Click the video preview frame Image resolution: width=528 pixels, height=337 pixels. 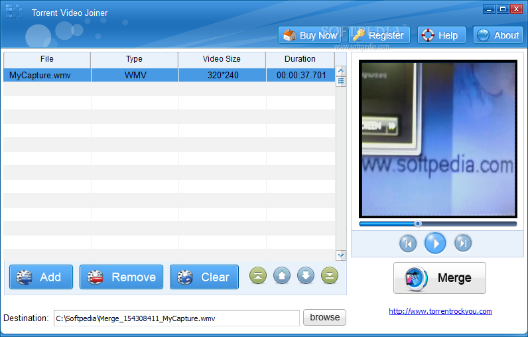438,139
